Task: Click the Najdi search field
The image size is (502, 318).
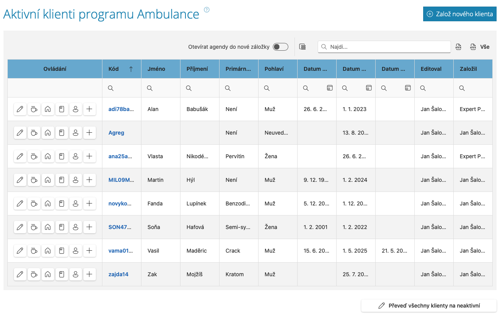Action: (x=384, y=47)
